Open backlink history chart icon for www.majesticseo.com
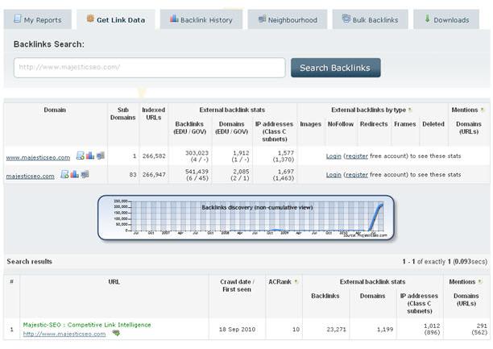The width and height of the screenshot is (493, 349). tap(90, 156)
